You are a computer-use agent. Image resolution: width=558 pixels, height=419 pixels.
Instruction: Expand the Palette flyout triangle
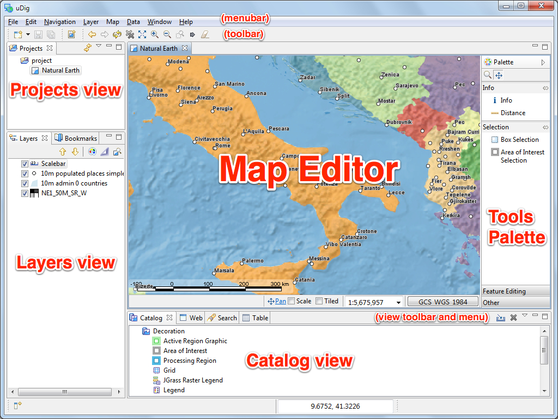coord(543,62)
